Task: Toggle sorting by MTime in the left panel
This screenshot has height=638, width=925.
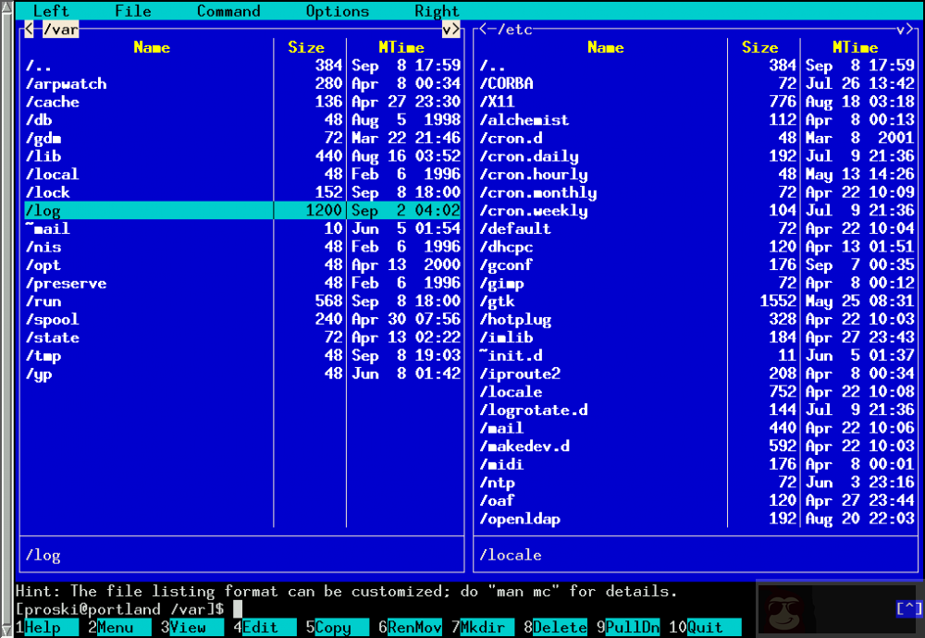Action: click(401, 47)
